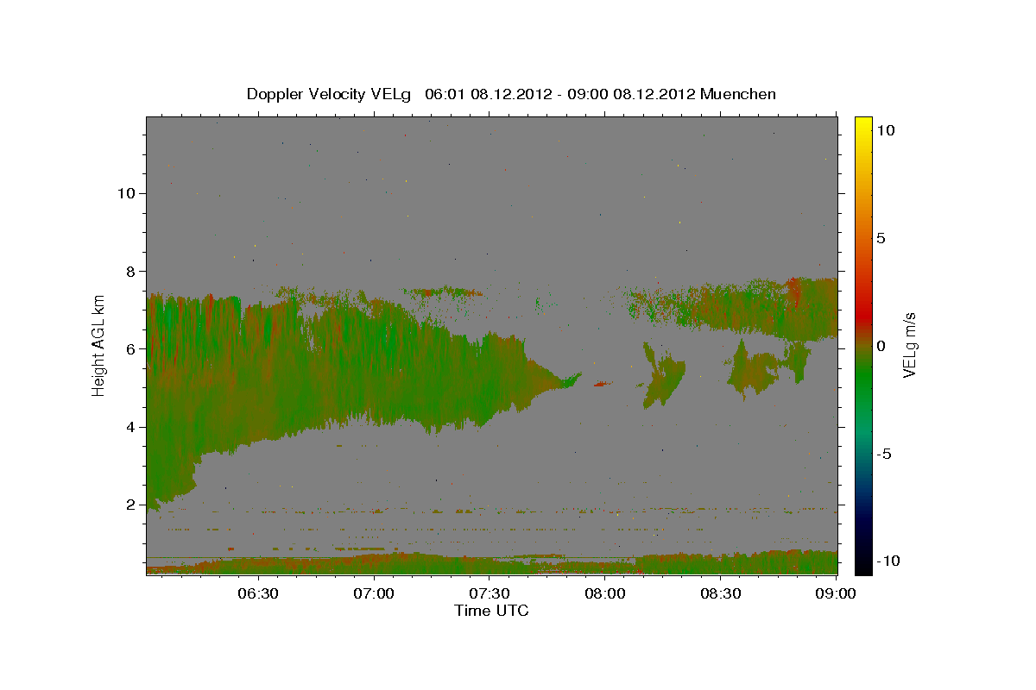Click the 'Time UTC' axis title
The height and width of the screenshot is (690, 1036).
pos(491,611)
